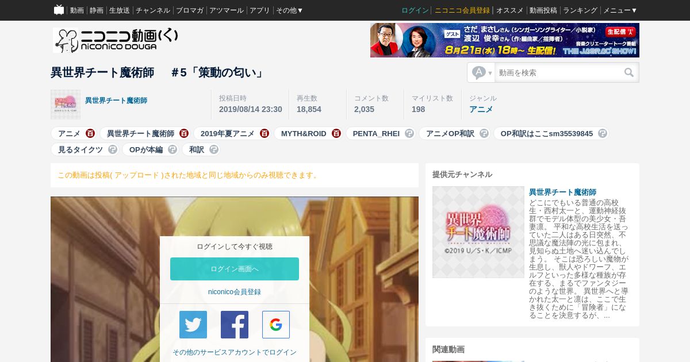Expand the メニュー▼ menu in top bar
This screenshot has width=690, height=362.
click(x=620, y=10)
